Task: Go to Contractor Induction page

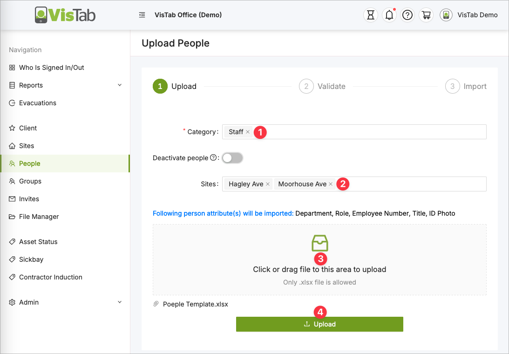Action: 50,277
